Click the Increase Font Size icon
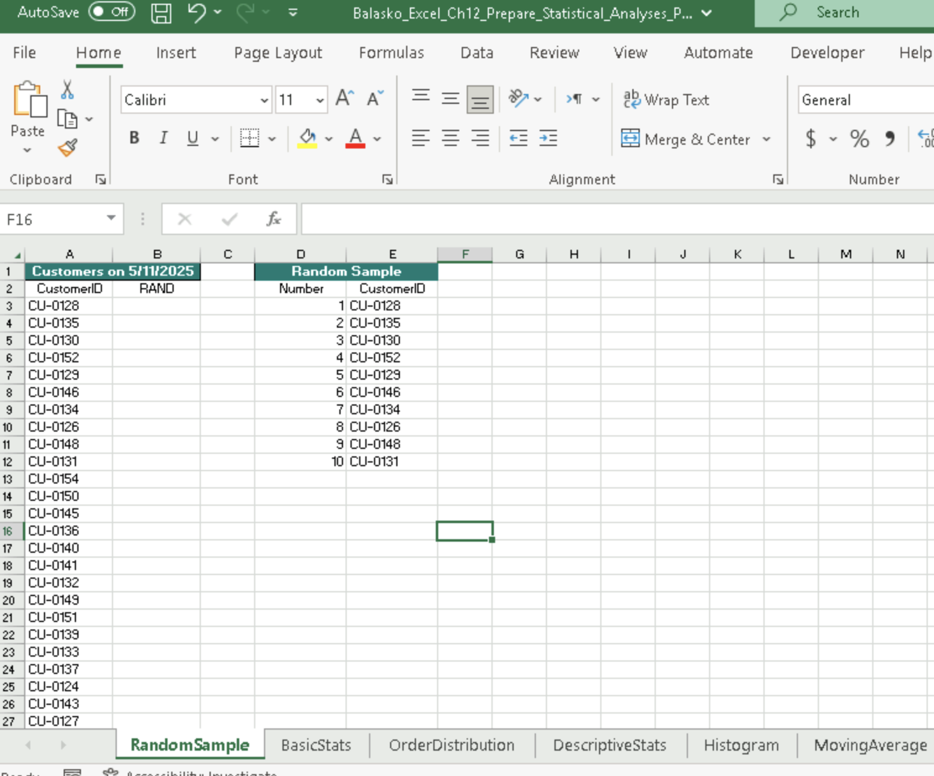Screen dimensions: 934x776 (344, 96)
